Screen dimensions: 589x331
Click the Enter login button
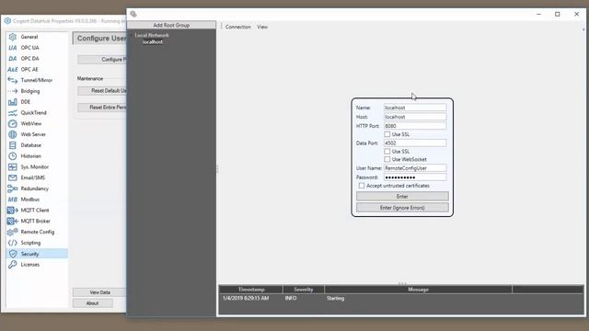click(x=402, y=196)
